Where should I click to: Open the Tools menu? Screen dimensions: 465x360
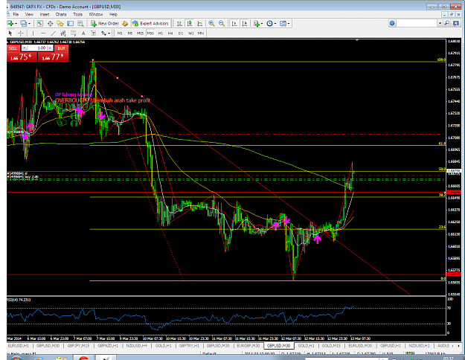click(77, 14)
